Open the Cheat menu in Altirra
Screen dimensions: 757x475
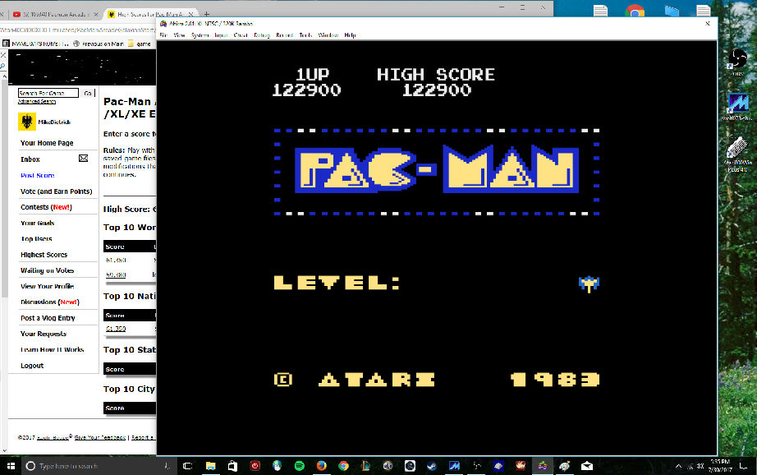(x=241, y=35)
